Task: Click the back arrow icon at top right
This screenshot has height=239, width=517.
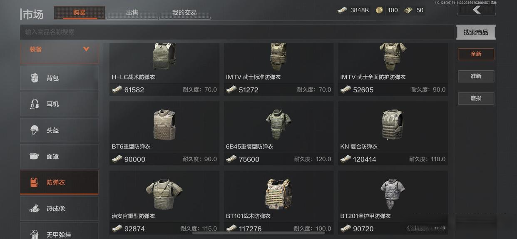Action: pos(477,10)
